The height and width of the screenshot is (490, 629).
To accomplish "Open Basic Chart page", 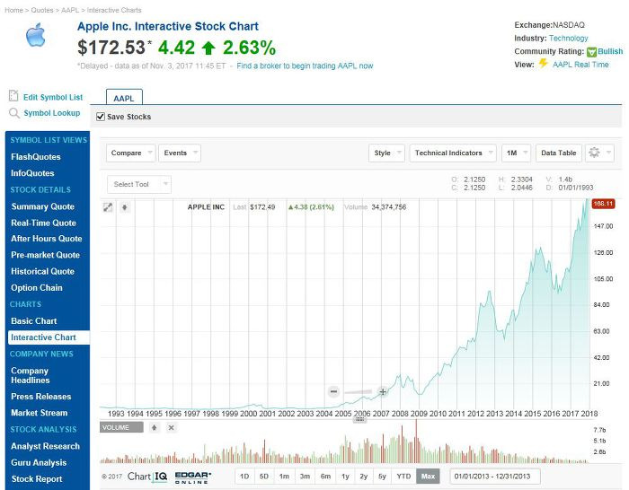I will 34,321.
